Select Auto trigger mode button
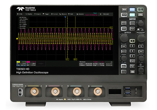157x110 pixels. coord(124,29)
